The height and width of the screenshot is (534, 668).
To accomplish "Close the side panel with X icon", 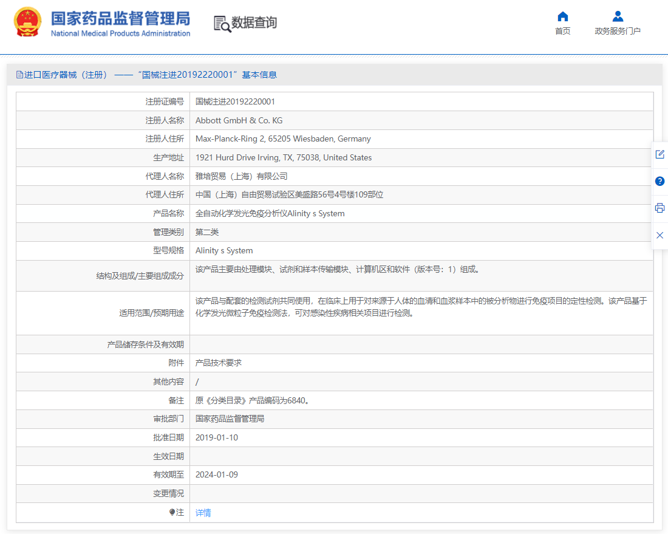I will click(x=660, y=235).
